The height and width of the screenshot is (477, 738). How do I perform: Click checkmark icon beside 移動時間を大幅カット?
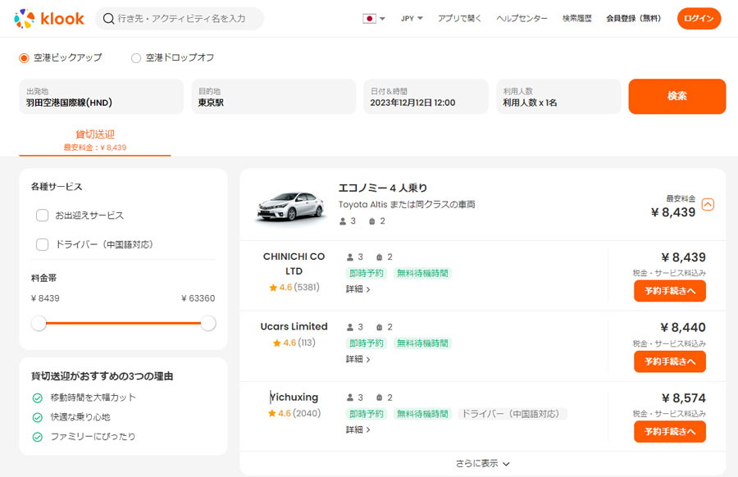coord(38,398)
